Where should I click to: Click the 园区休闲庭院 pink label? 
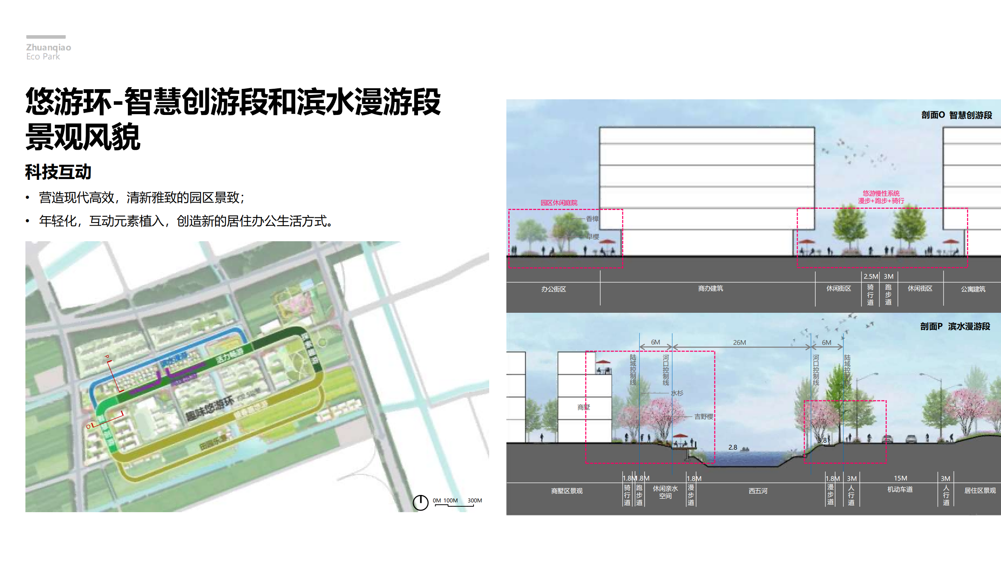coord(559,203)
